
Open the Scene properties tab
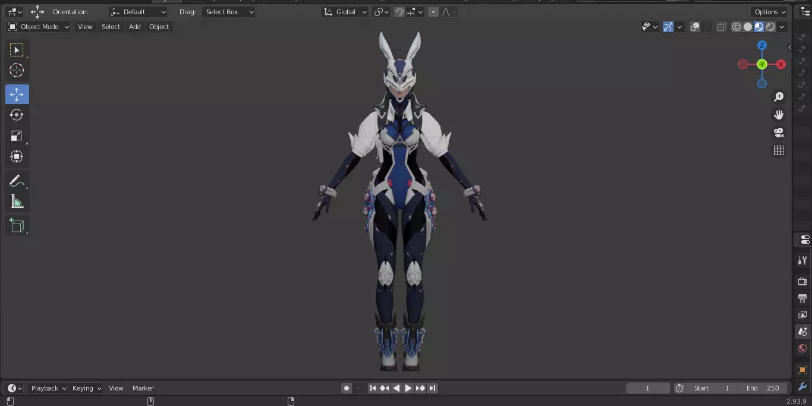point(802,332)
